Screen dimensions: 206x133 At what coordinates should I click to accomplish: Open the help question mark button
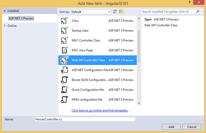189,2
